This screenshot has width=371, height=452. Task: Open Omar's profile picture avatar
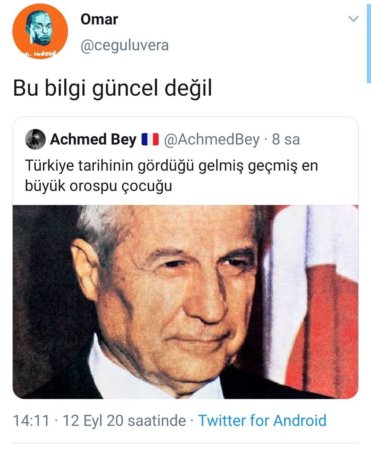(40, 32)
